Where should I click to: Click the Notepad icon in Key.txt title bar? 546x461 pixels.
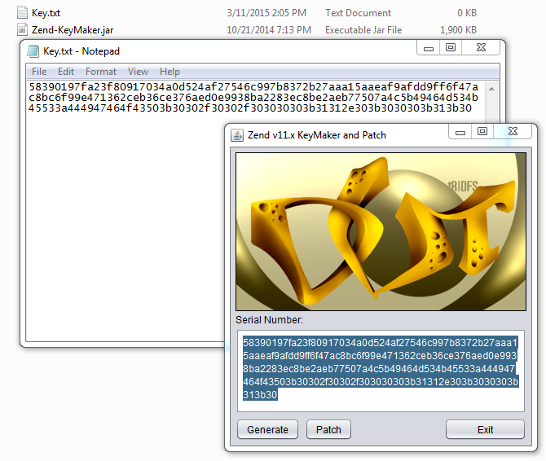(33, 51)
